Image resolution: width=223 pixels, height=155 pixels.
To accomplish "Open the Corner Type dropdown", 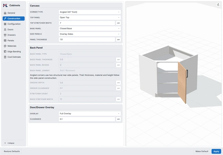I will [x=90, y=12].
